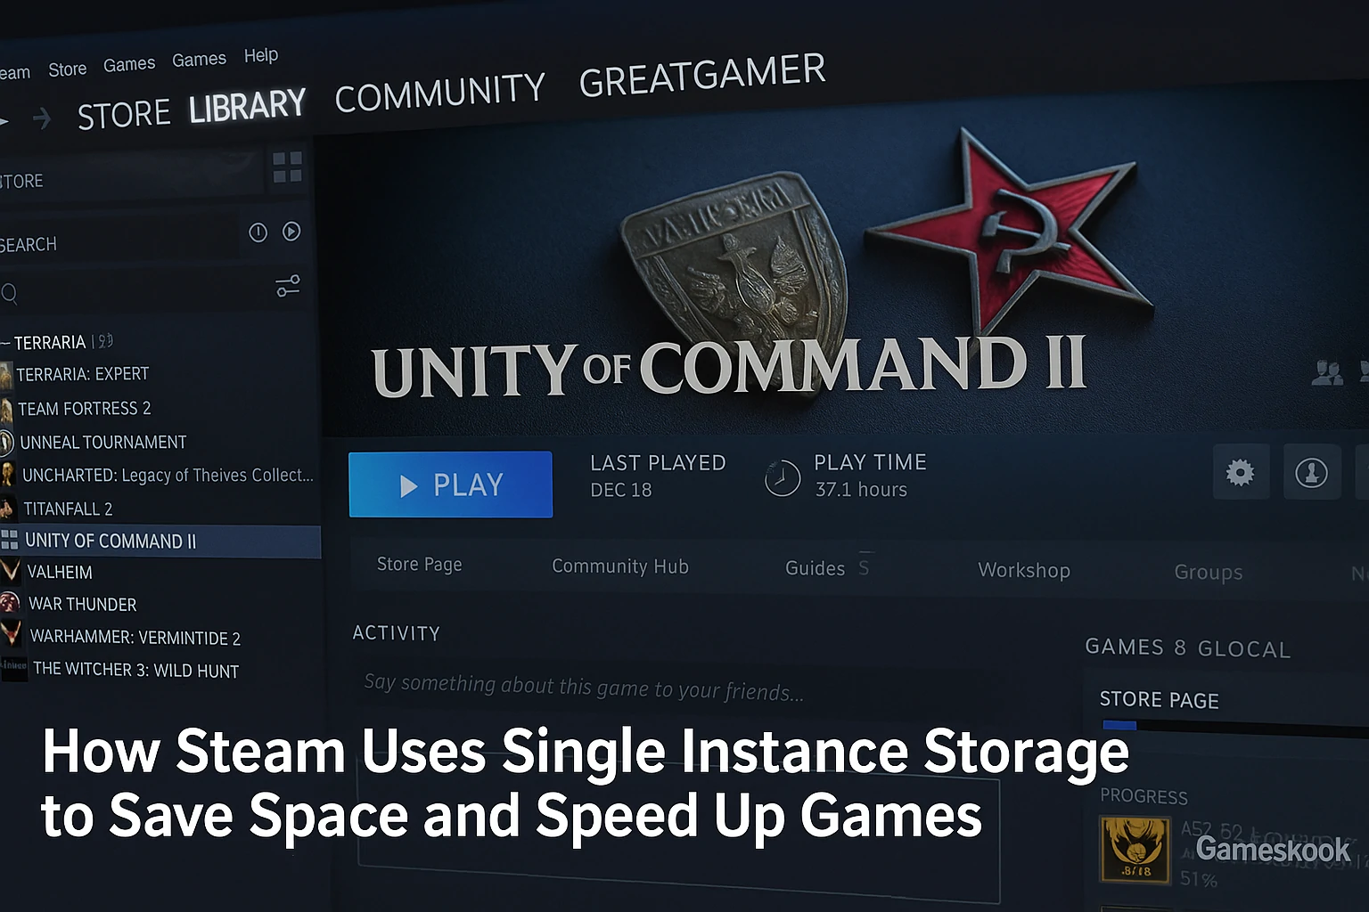Image resolution: width=1369 pixels, height=912 pixels.
Task: Open the Store Page link
Action: (419, 564)
